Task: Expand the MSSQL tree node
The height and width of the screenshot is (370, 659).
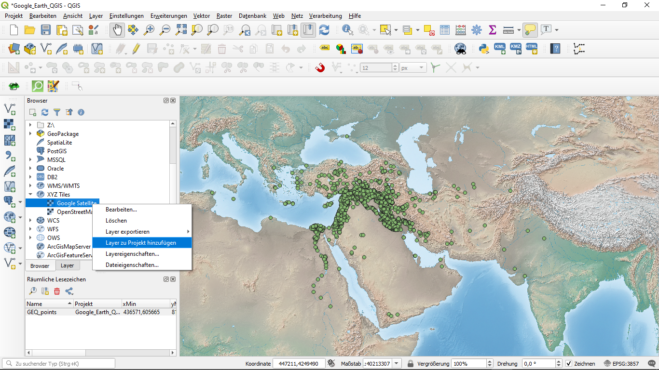Action: point(30,160)
